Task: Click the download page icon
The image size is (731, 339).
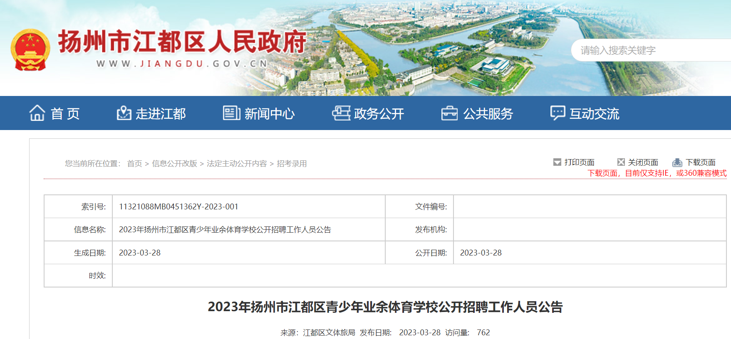Action: coord(677,162)
